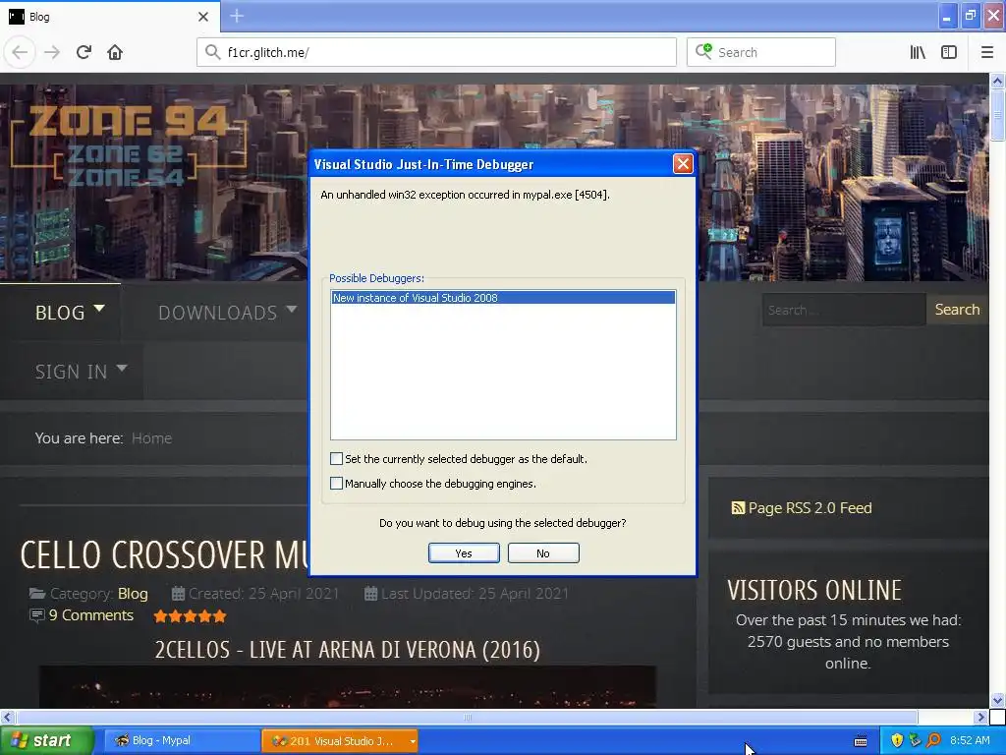Click the address bar showing f1cr.glitch.me
Image resolution: width=1006 pixels, height=755 pixels.
(436, 52)
